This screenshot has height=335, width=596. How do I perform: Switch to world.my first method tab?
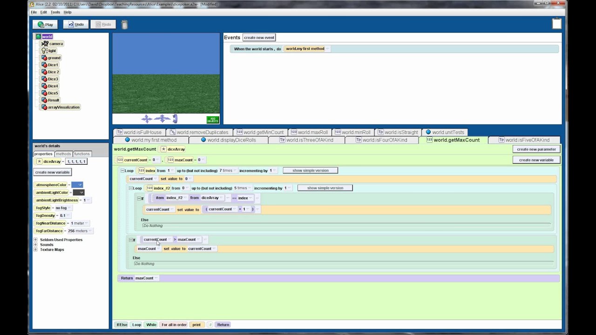click(150, 140)
